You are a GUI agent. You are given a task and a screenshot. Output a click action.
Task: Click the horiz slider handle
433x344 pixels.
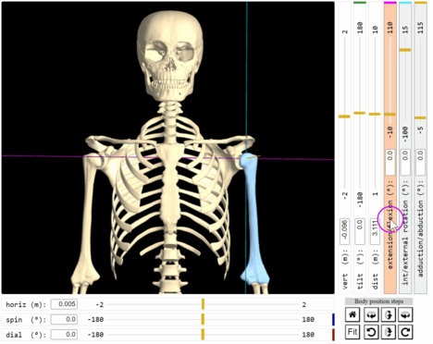[x=203, y=304]
